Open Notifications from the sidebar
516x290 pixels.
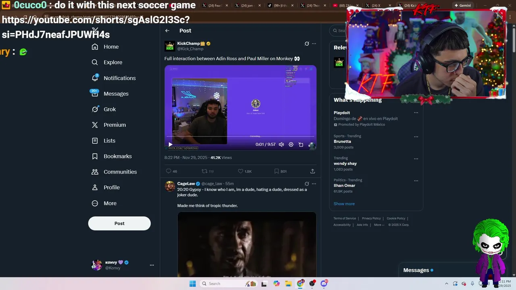click(114, 78)
